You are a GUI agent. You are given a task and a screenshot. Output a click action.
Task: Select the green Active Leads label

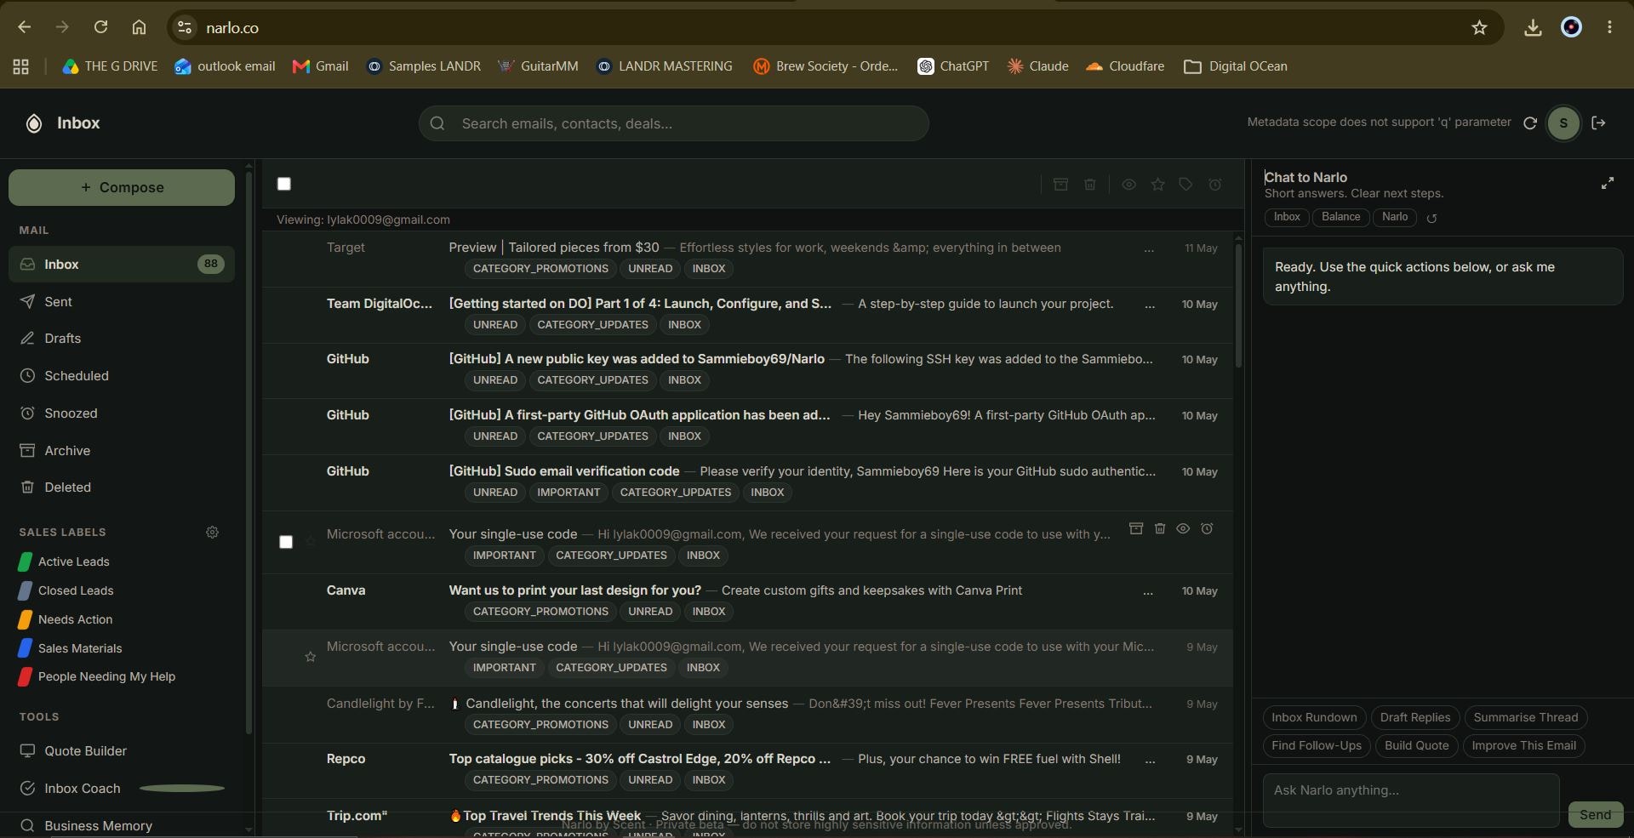click(64, 562)
